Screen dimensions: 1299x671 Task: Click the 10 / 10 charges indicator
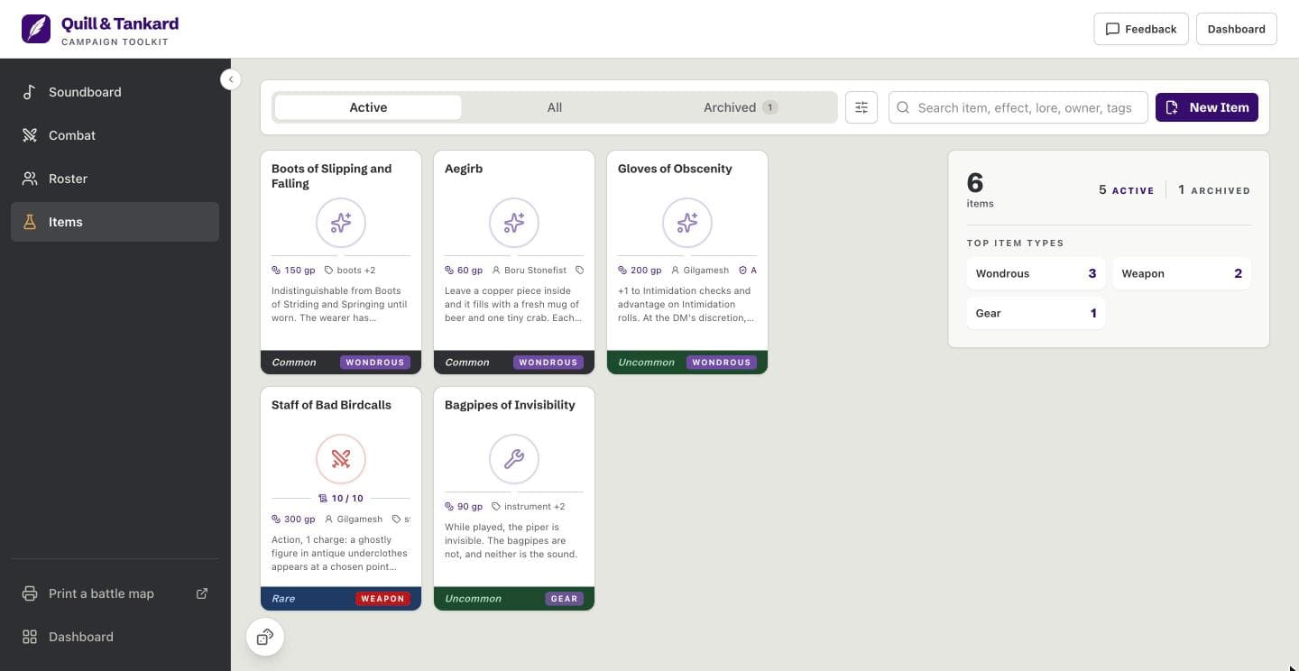point(341,498)
